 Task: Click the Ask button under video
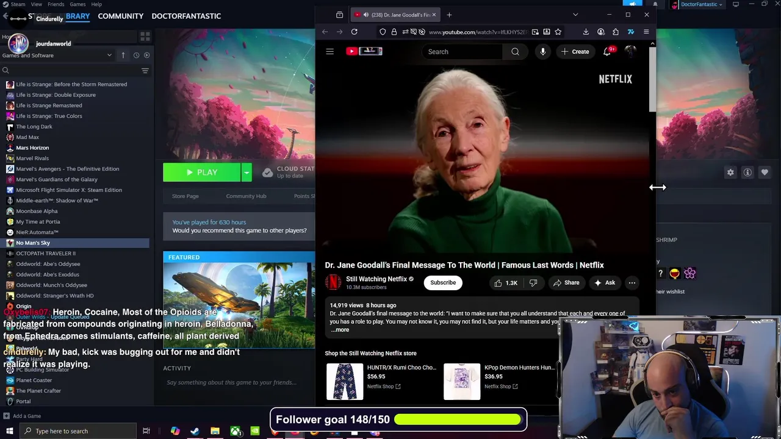tap(604, 283)
